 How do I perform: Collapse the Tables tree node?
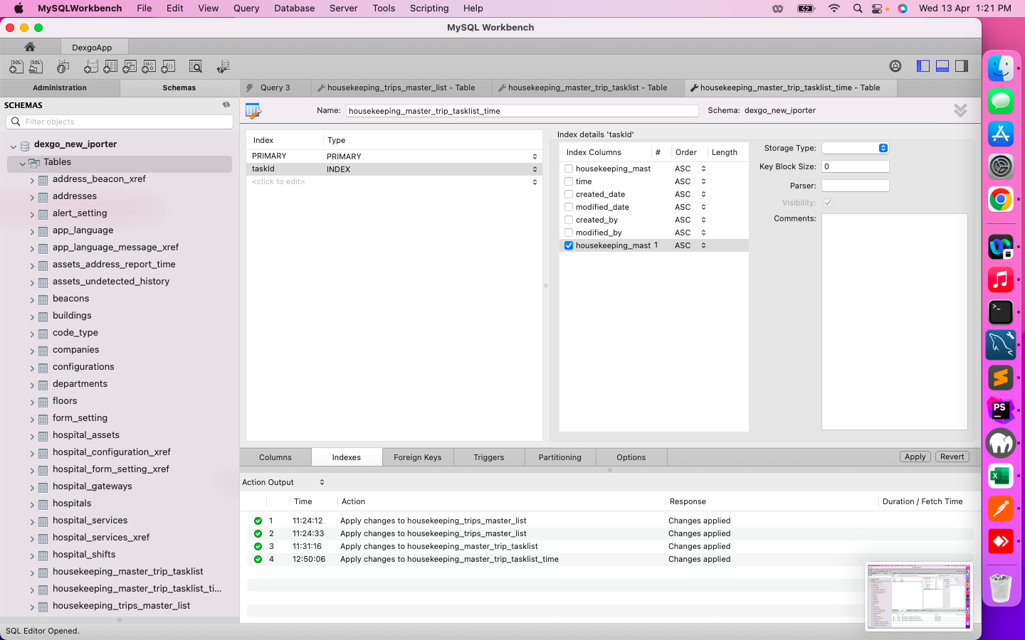(22, 163)
